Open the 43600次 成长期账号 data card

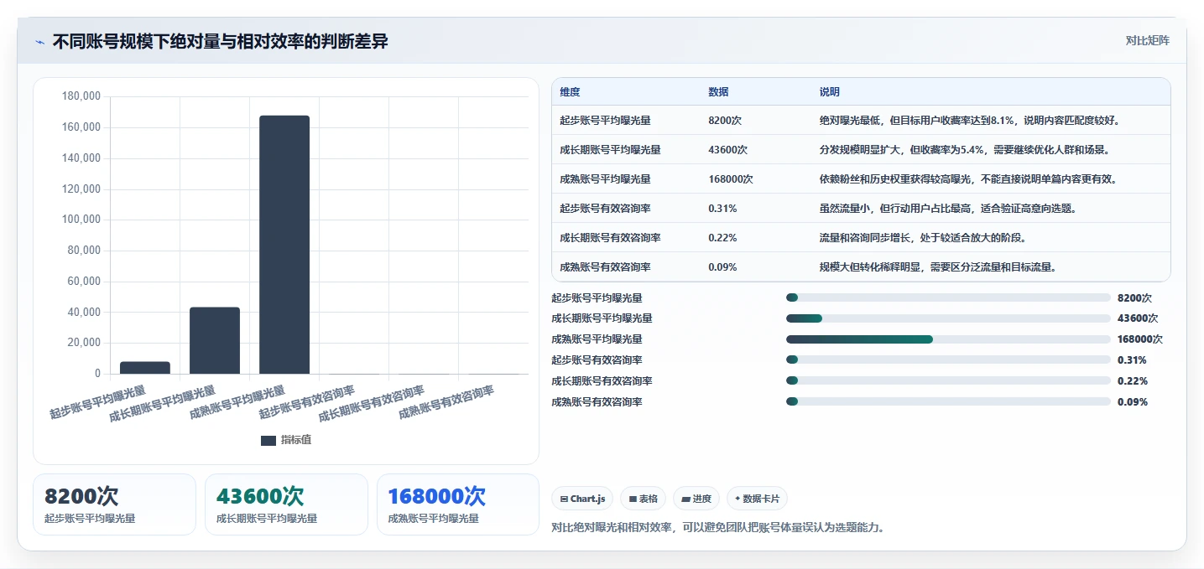tap(286, 504)
